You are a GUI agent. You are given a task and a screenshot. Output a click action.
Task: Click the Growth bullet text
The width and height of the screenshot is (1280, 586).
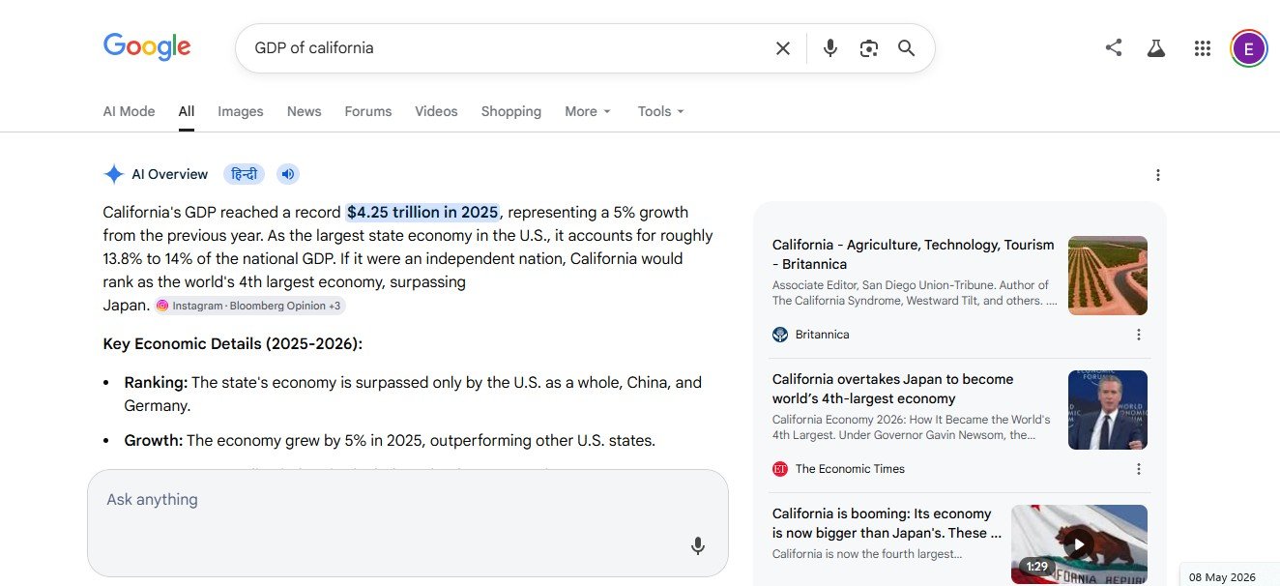390,441
